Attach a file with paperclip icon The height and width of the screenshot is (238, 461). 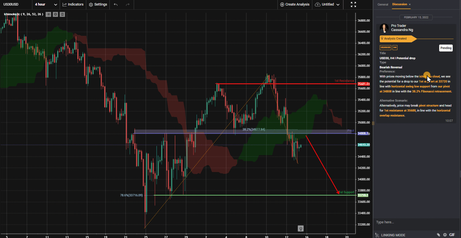(438, 235)
